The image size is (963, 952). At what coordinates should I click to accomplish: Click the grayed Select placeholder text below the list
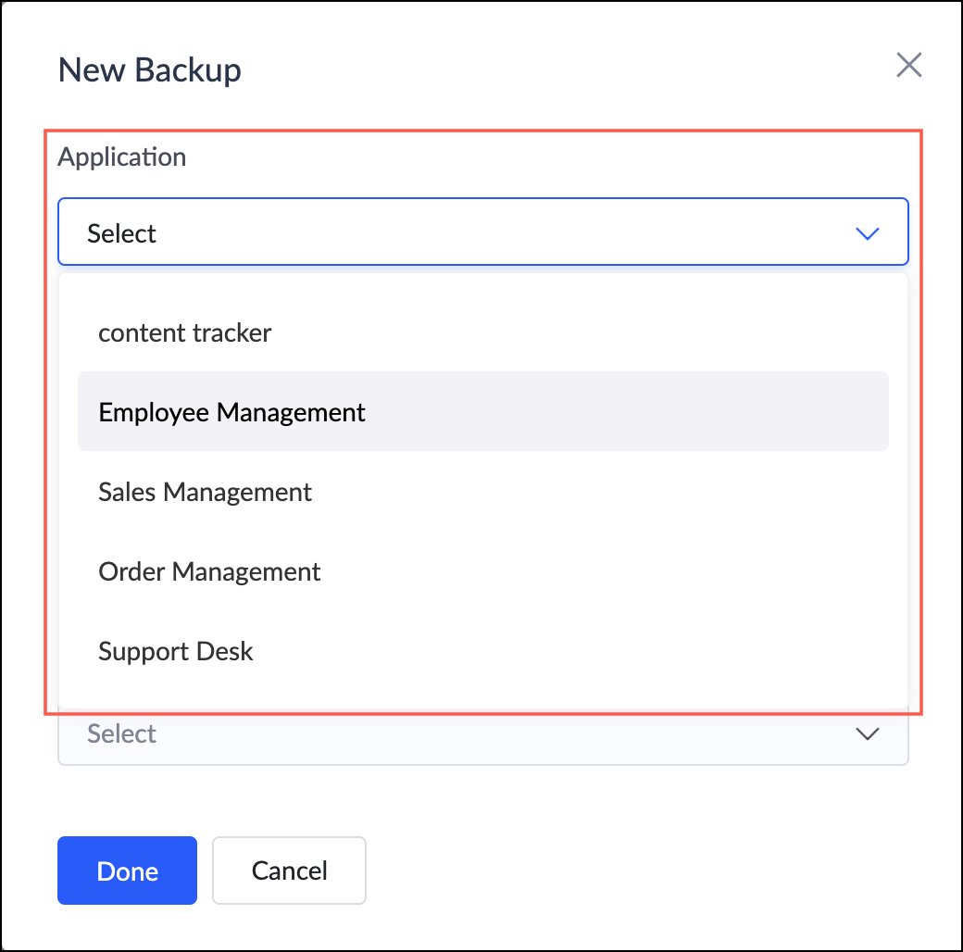click(122, 734)
